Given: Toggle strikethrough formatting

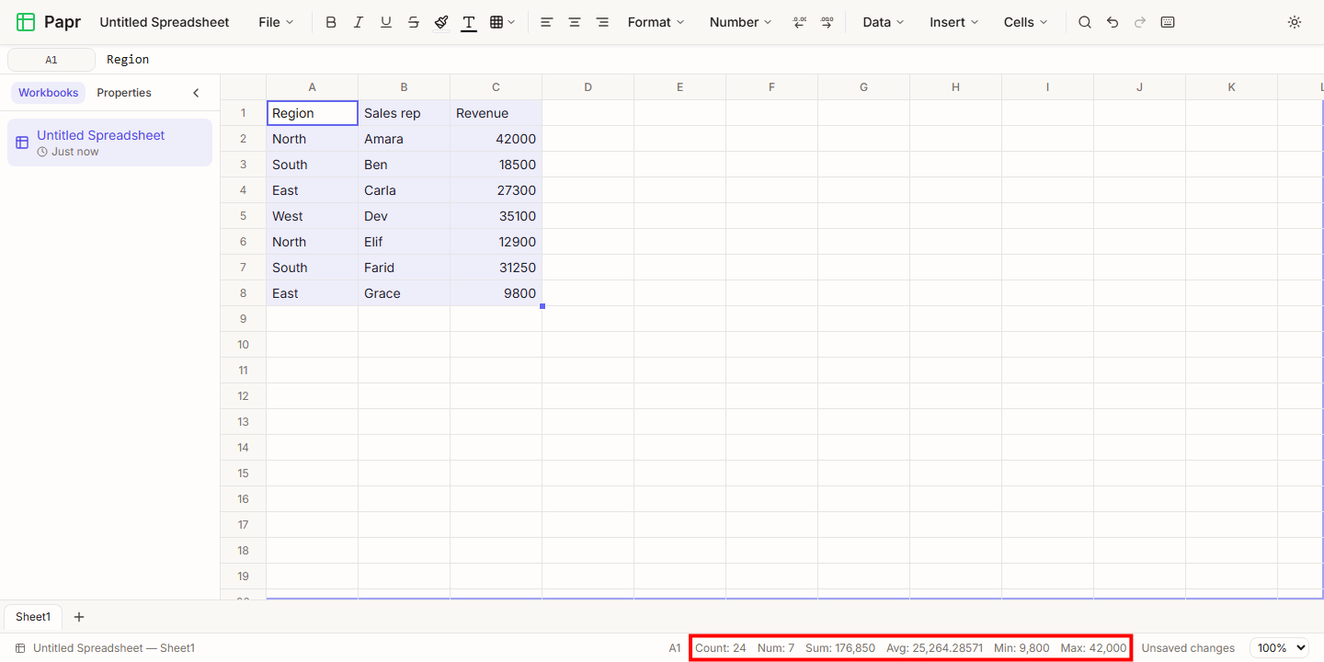Looking at the screenshot, I should coord(414,22).
